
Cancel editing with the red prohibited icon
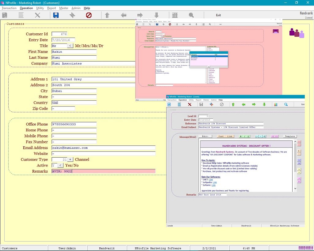[x=89, y=15]
